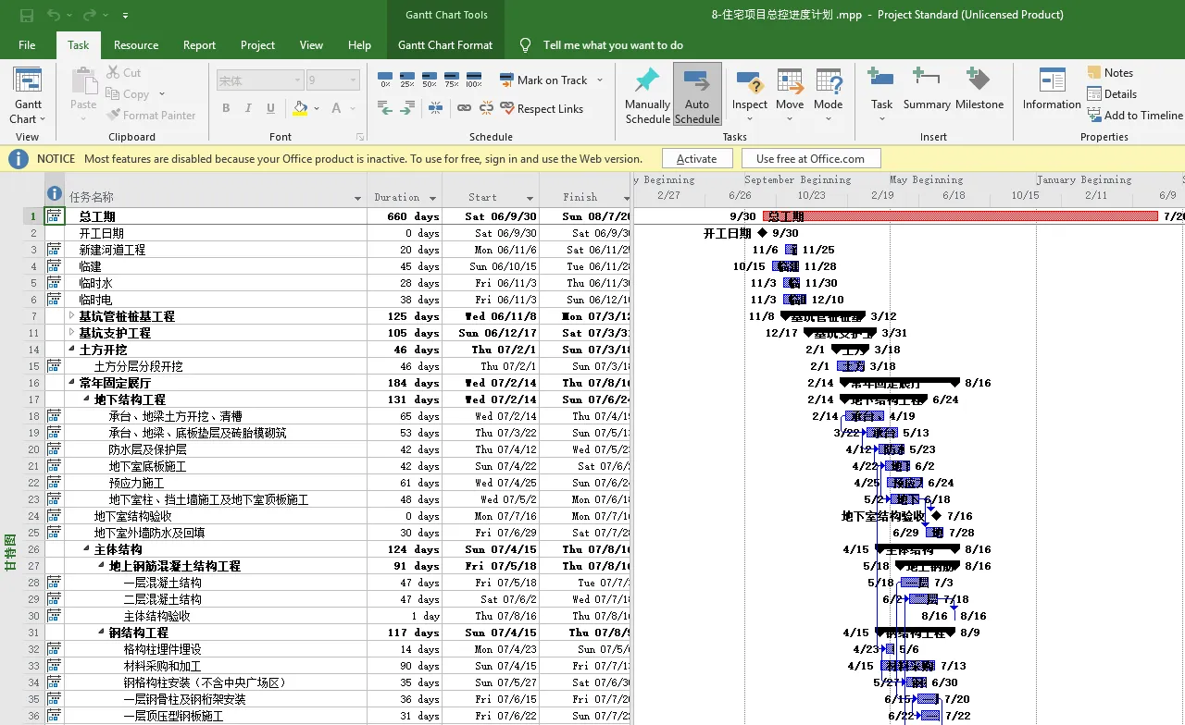Click the Split Task icon
The image size is (1185, 725).
(435, 108)
